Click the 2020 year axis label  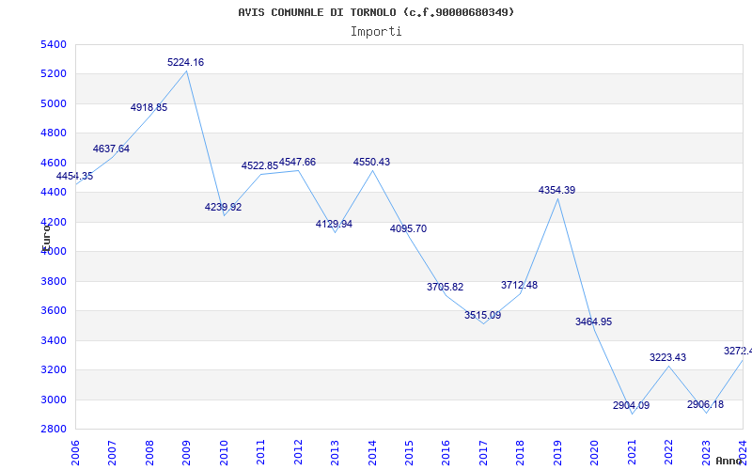coord(595,453)
